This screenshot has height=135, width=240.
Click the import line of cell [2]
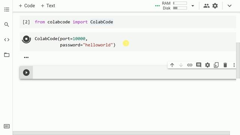pyautogui.click(x=74, y=22)
